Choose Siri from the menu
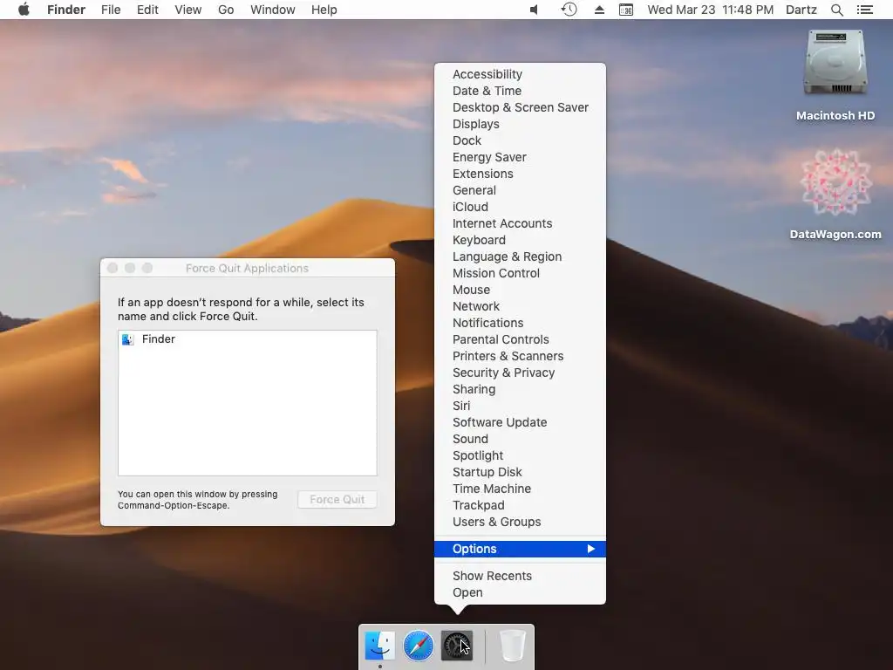The width and height of the screenshot is (893, 670). [x=520, y=406]
